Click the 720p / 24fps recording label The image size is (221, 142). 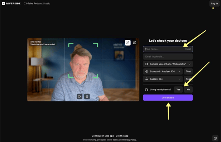pyautogui.click(x=35, y=42)
